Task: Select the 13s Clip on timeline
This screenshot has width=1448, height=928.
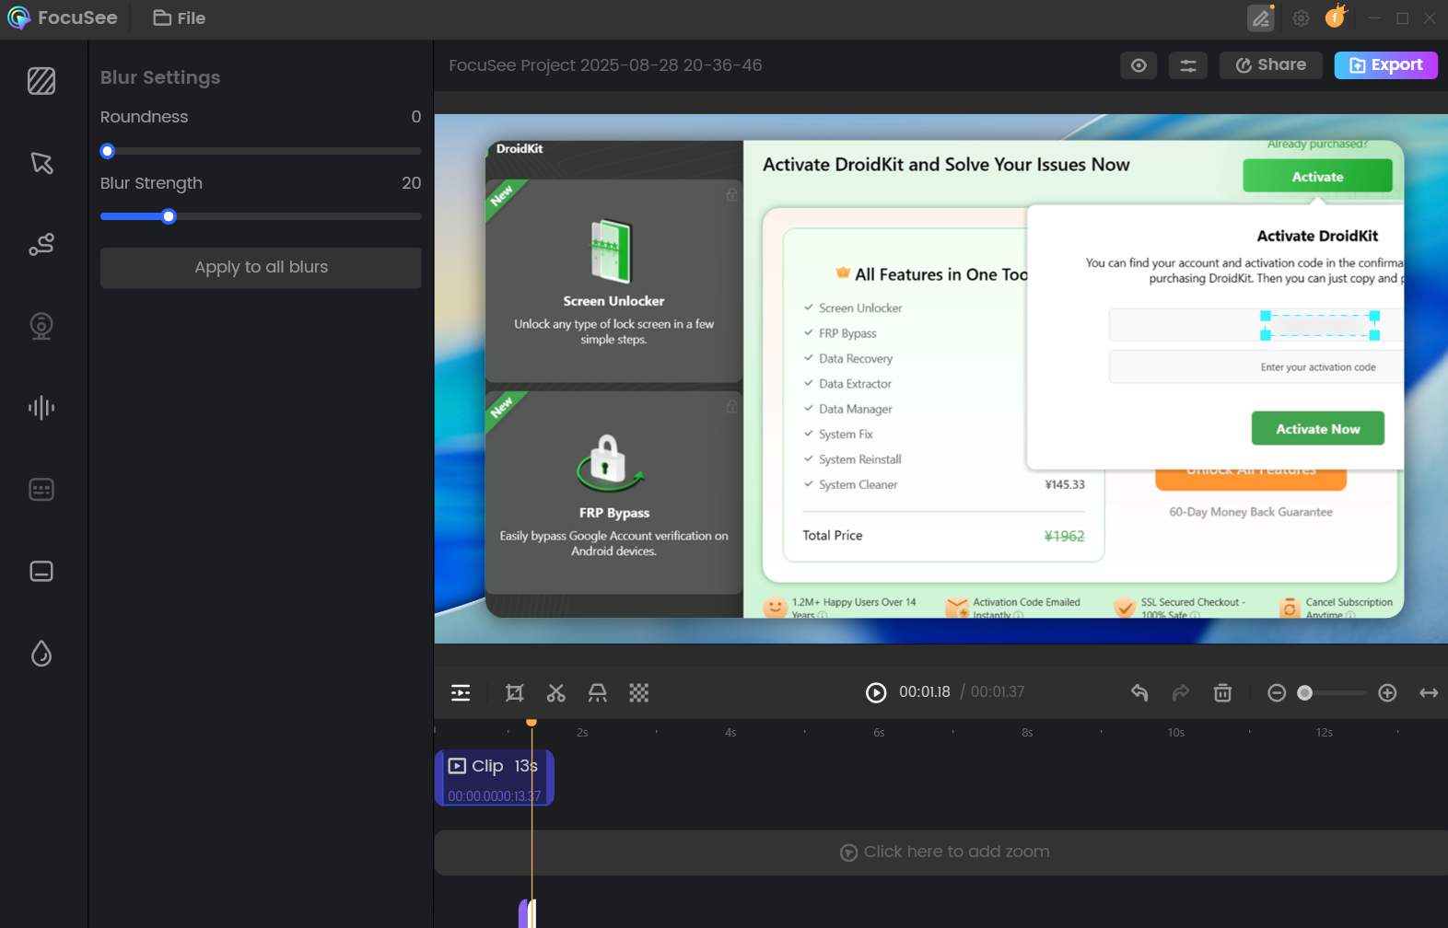Action: tap(495, 778)
